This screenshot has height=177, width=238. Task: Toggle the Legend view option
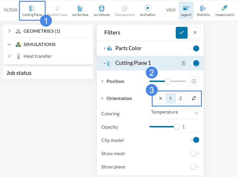(186, 10)
